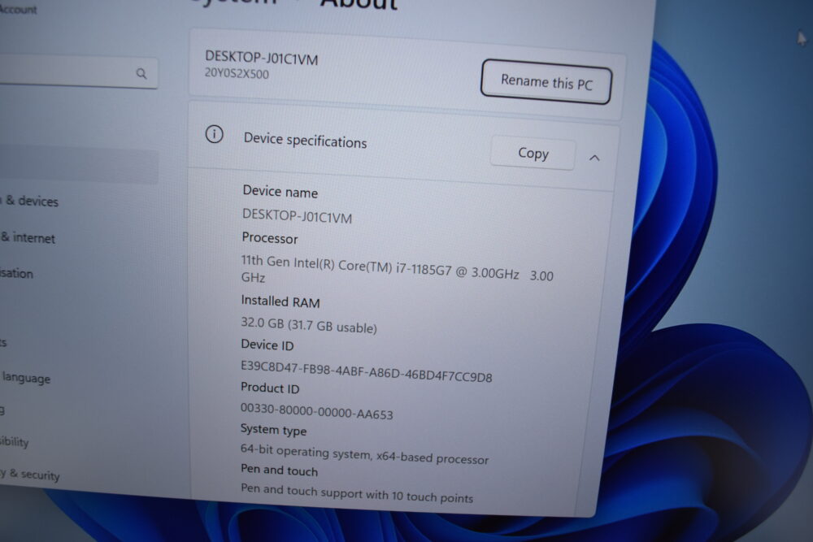Click the DESKTOP-J01C1VM heading in the top card
This screenshot has width=813, height=542.
(261, 58)
